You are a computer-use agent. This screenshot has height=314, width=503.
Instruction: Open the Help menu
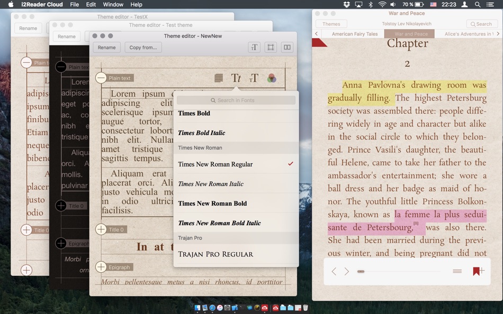[136, 4]
